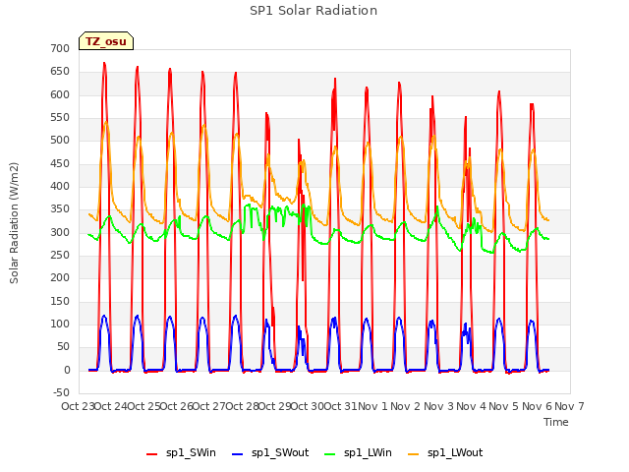Select the Oct 30 date tick label
The height and width of the screenshot is (472, 629).
pyautogui.click(x=308, y=406)
